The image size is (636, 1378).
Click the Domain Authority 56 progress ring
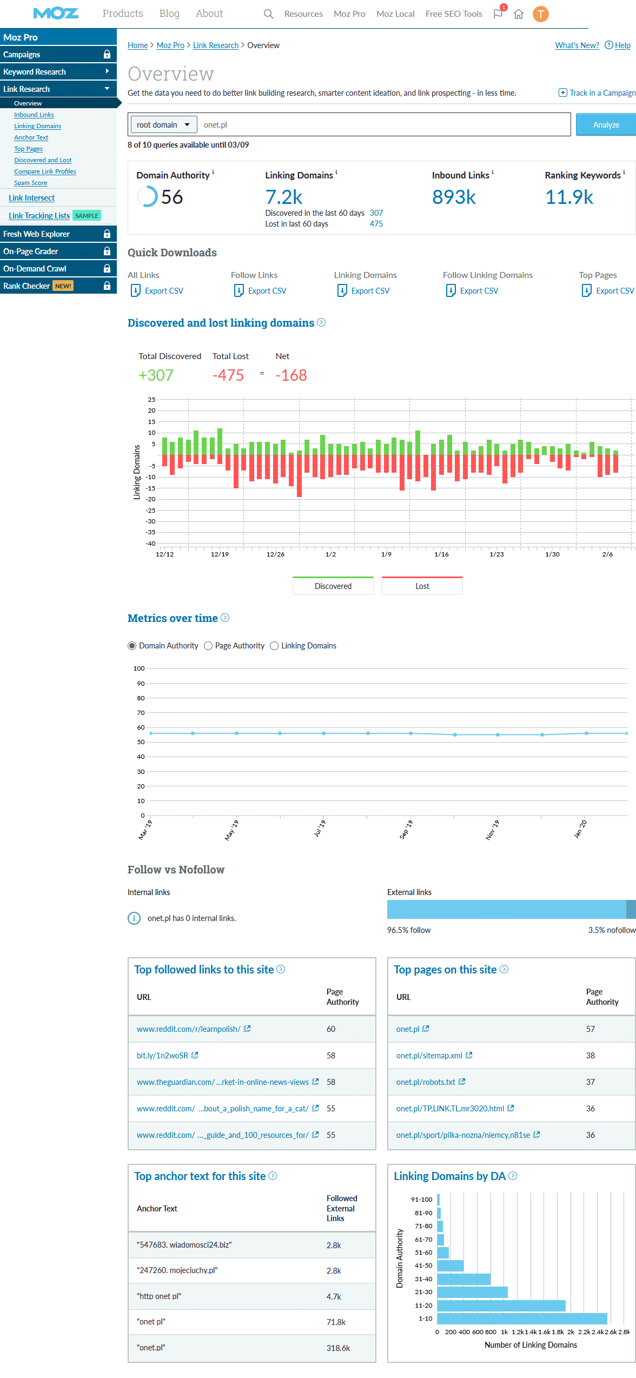147,197
